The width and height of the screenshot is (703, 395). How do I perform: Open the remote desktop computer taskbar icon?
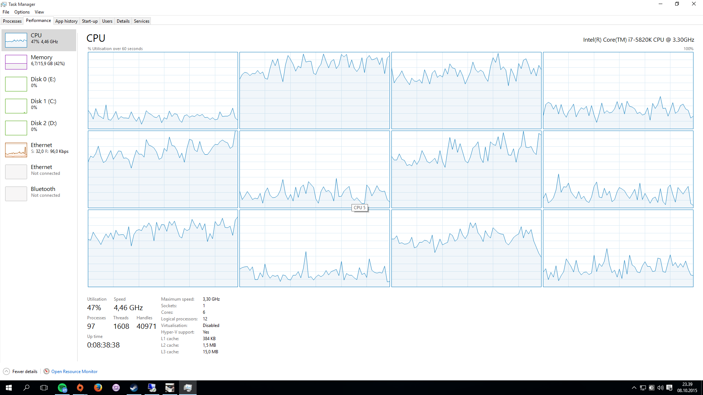pyautogui.click(x=152, y=388)
